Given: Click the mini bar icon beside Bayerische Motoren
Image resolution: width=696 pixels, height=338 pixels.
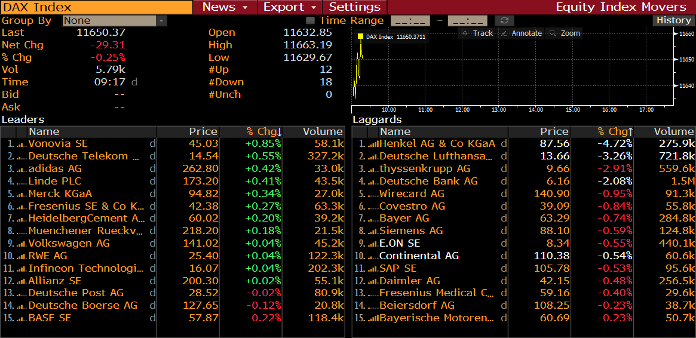Looking at the screenshot, I should 373,318.
